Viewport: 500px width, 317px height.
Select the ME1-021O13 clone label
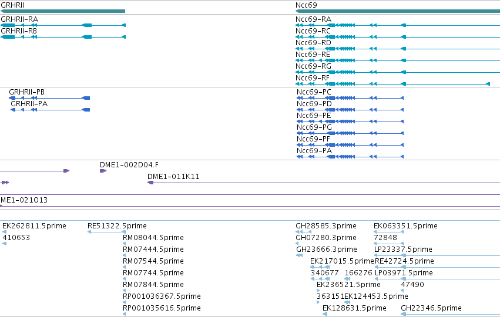pyautogui.click(x=24, y=200)
